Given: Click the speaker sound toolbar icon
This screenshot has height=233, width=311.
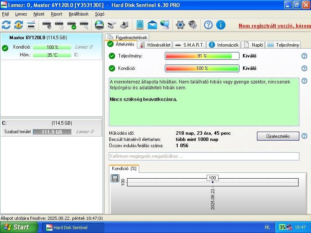Looking at the screenshot, I should tap(192, 25).
